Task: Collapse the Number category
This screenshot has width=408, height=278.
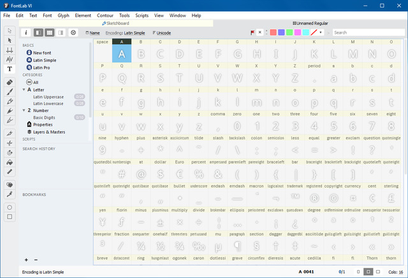Action: point(24,110)
